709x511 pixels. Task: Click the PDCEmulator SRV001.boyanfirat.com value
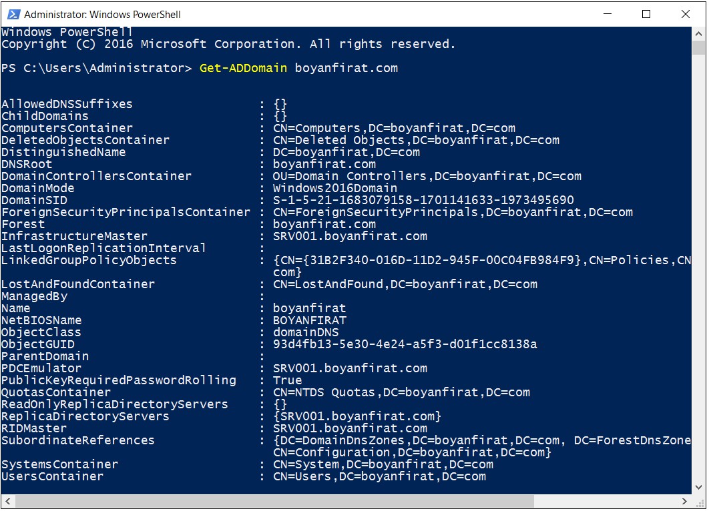tap(350, 368)
